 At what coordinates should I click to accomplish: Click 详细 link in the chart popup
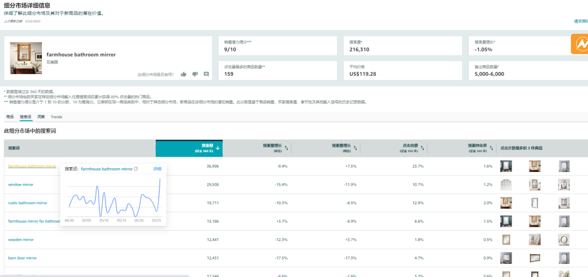pyautogui.click(x=157, y=169)
